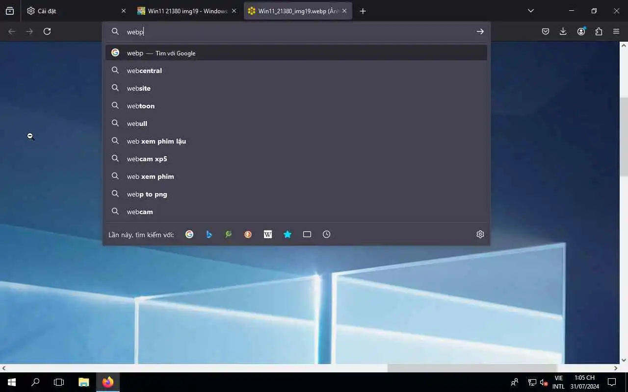628x392 pixels.
Task: Open the notification Action Center
Action: click(x=612, y=382)
